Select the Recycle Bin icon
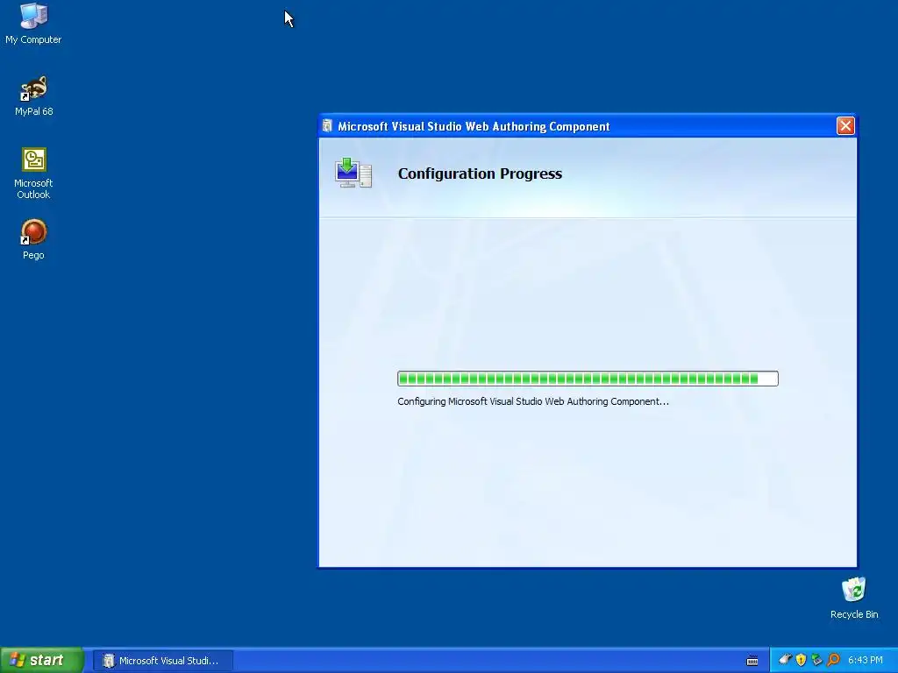This screenshot has width=898, height=673. click(854, 598)
